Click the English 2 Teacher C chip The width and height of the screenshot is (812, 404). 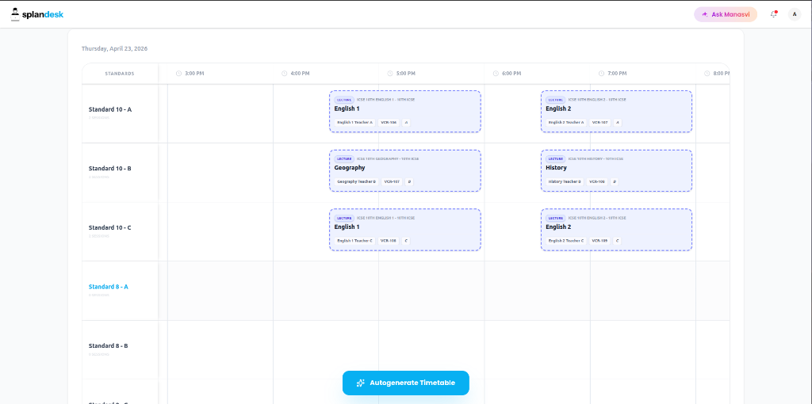click(x=566, y=241)
